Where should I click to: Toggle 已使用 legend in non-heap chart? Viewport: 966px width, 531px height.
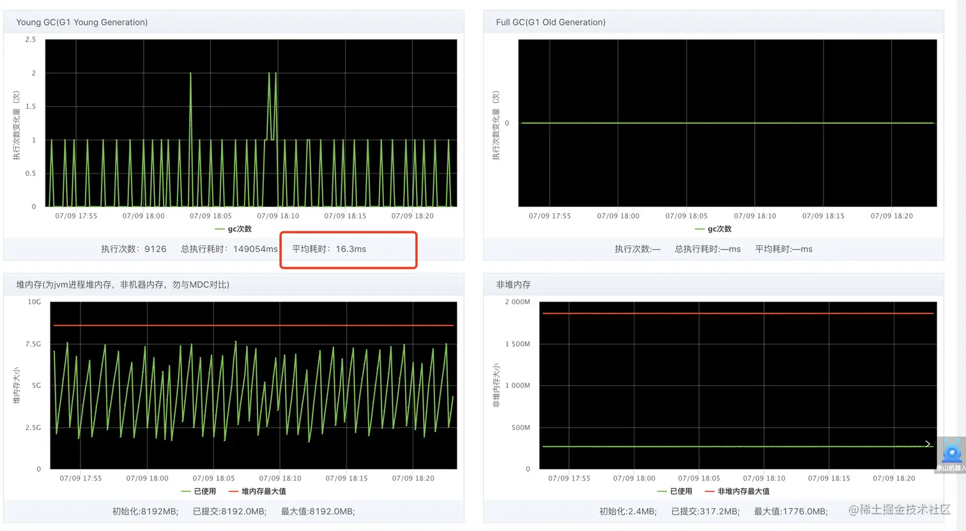(x=675, y=491)
